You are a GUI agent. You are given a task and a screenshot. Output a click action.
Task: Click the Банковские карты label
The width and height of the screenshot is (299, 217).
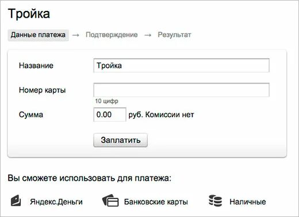156,202
